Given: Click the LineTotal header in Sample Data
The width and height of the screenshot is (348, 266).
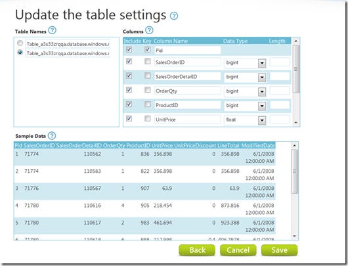Looking at the screenshot, I should coord(228,146).
